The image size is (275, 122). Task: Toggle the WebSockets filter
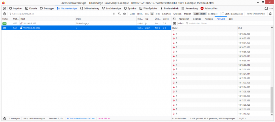point(199,14)
